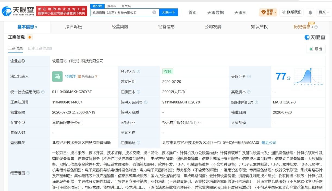The height and width of the screenshot is (191, 332).
Task: Click the help icon next to 经营范围
Action: tap(28, 173)
